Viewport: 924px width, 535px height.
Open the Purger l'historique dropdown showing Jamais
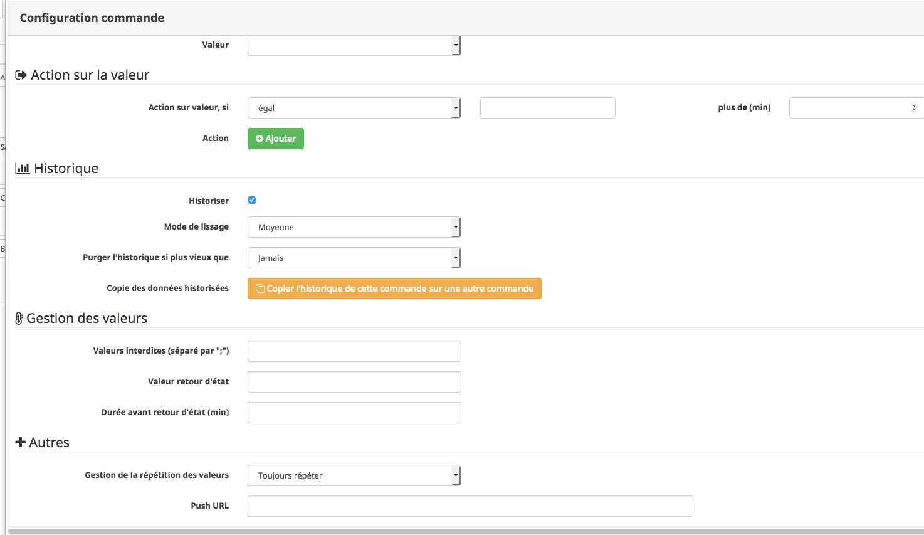click(354, 258)
